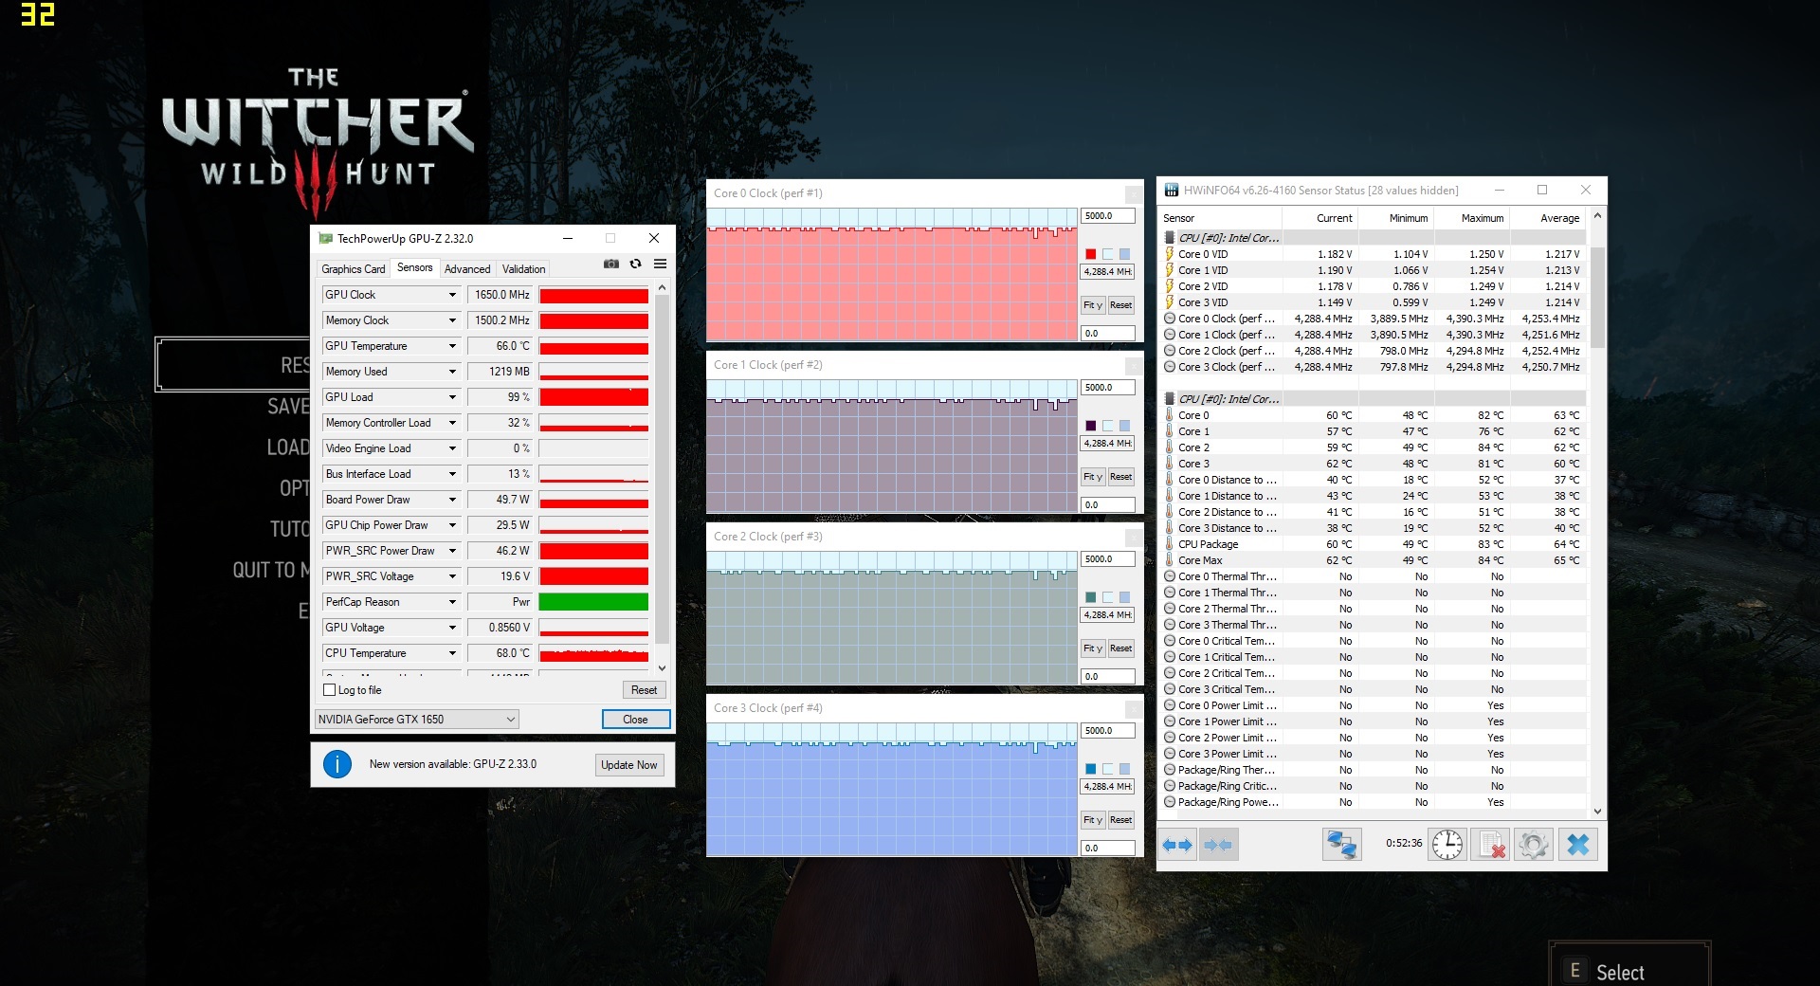
Task: Open GPU-Z hamburger menu icon
Action: [661, 265]
